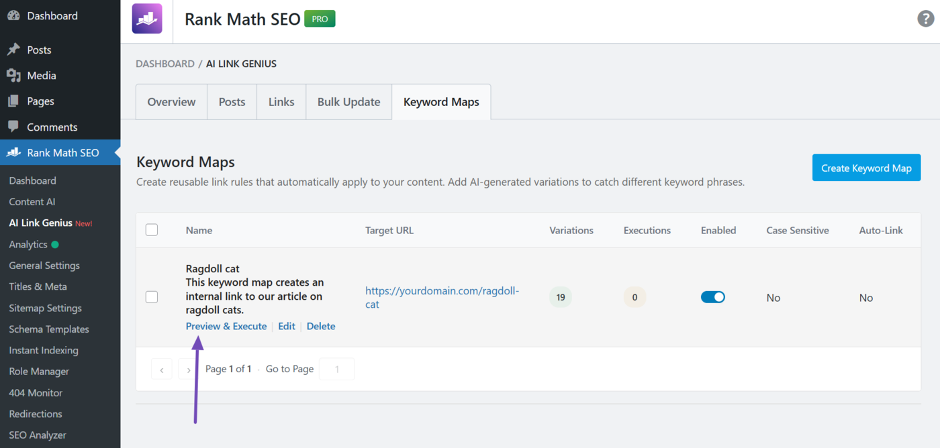This screenshot has width=940, height=448.
Task: Click the Rank Math SEO header title
Action: (242, 19)
